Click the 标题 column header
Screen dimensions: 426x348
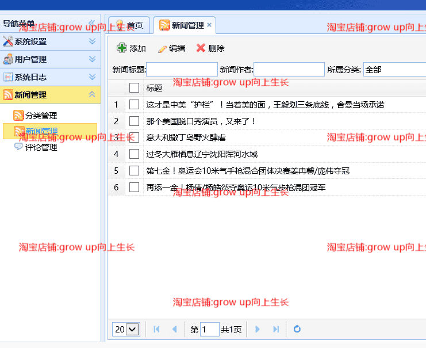[x=154, y=88]
